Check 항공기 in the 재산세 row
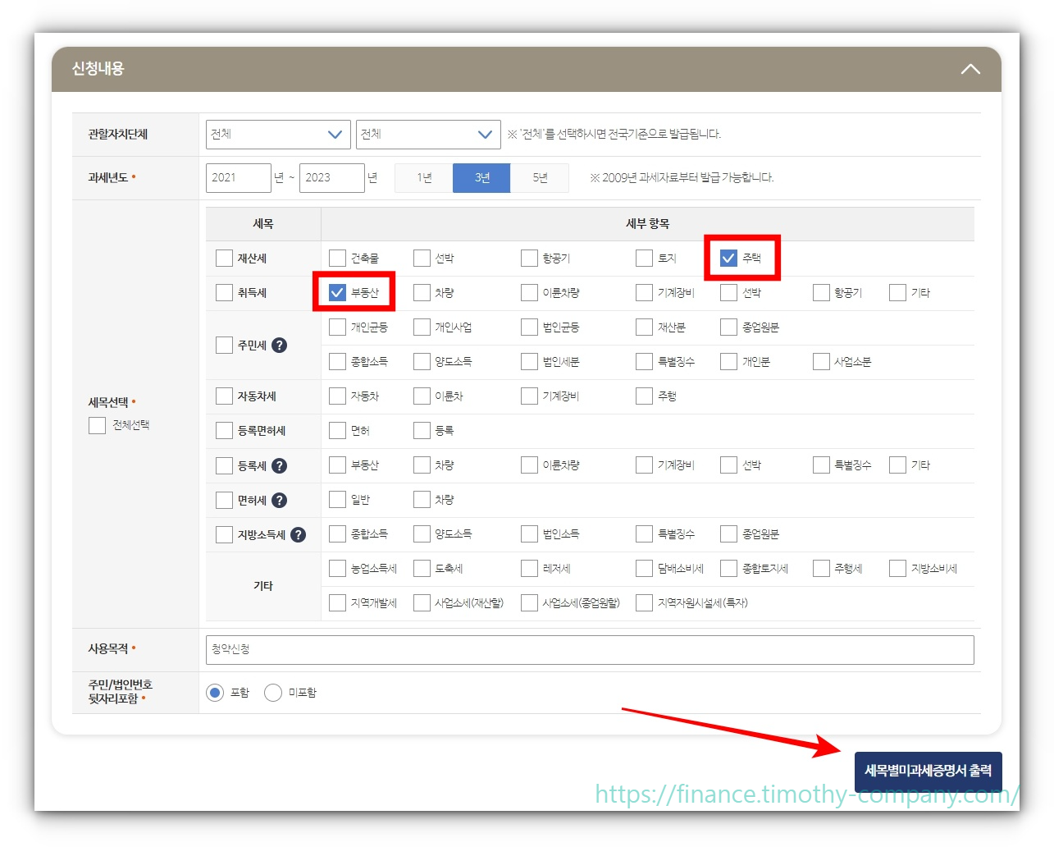Screen dimensions: 1054x847 click(x=529, y=259)
